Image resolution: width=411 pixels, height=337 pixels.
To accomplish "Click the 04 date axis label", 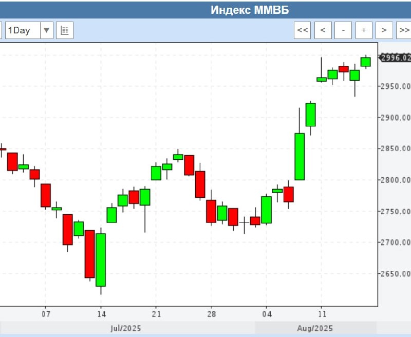I will tap(267, 314).
